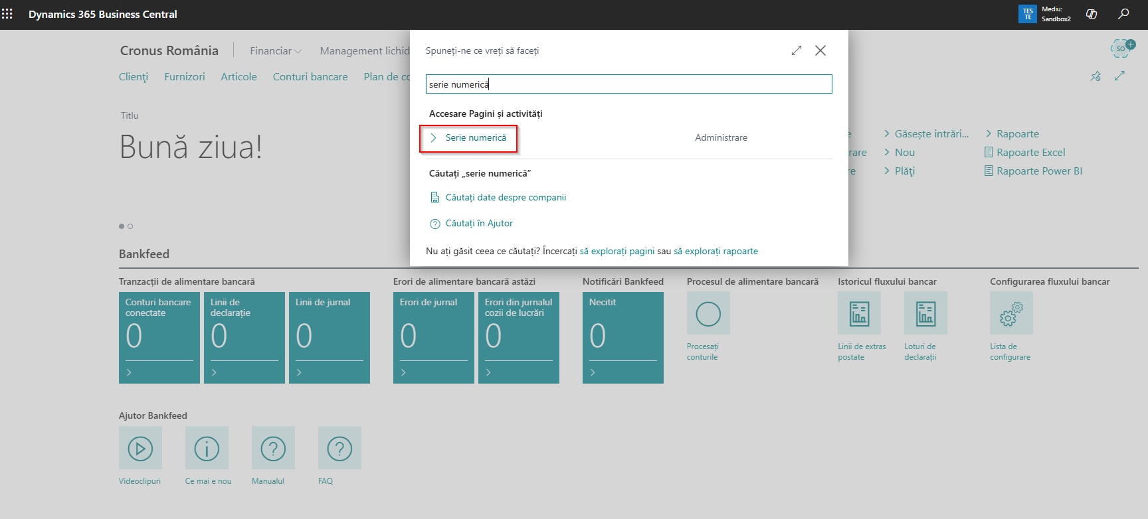Viewport: 1148px width, 519px height.
Task: Click the expand page arrow icon
Action: [1119, 76]
